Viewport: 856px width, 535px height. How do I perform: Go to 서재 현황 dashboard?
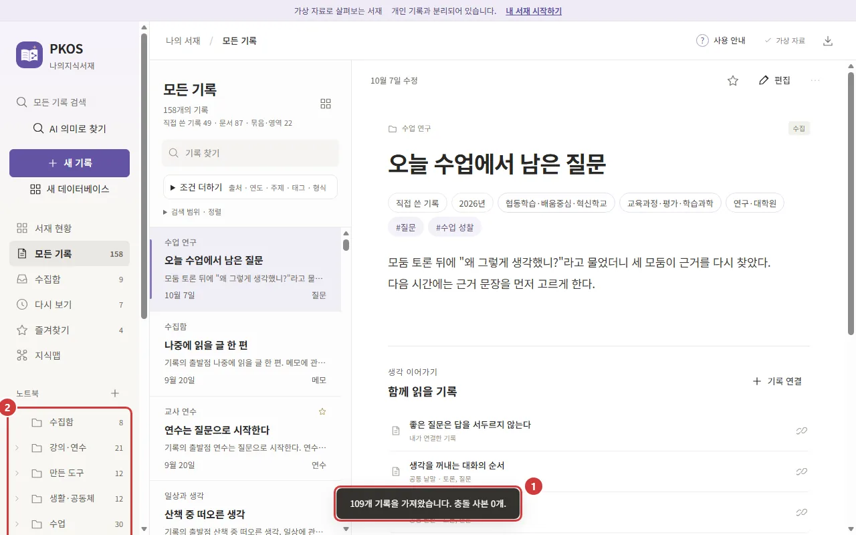(70, 228)
